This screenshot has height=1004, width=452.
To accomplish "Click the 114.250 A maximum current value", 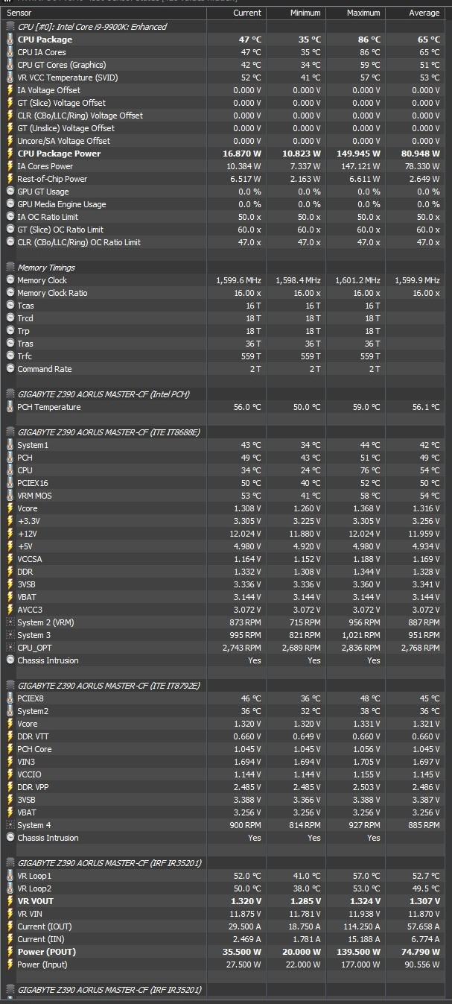I will [361, 926].
